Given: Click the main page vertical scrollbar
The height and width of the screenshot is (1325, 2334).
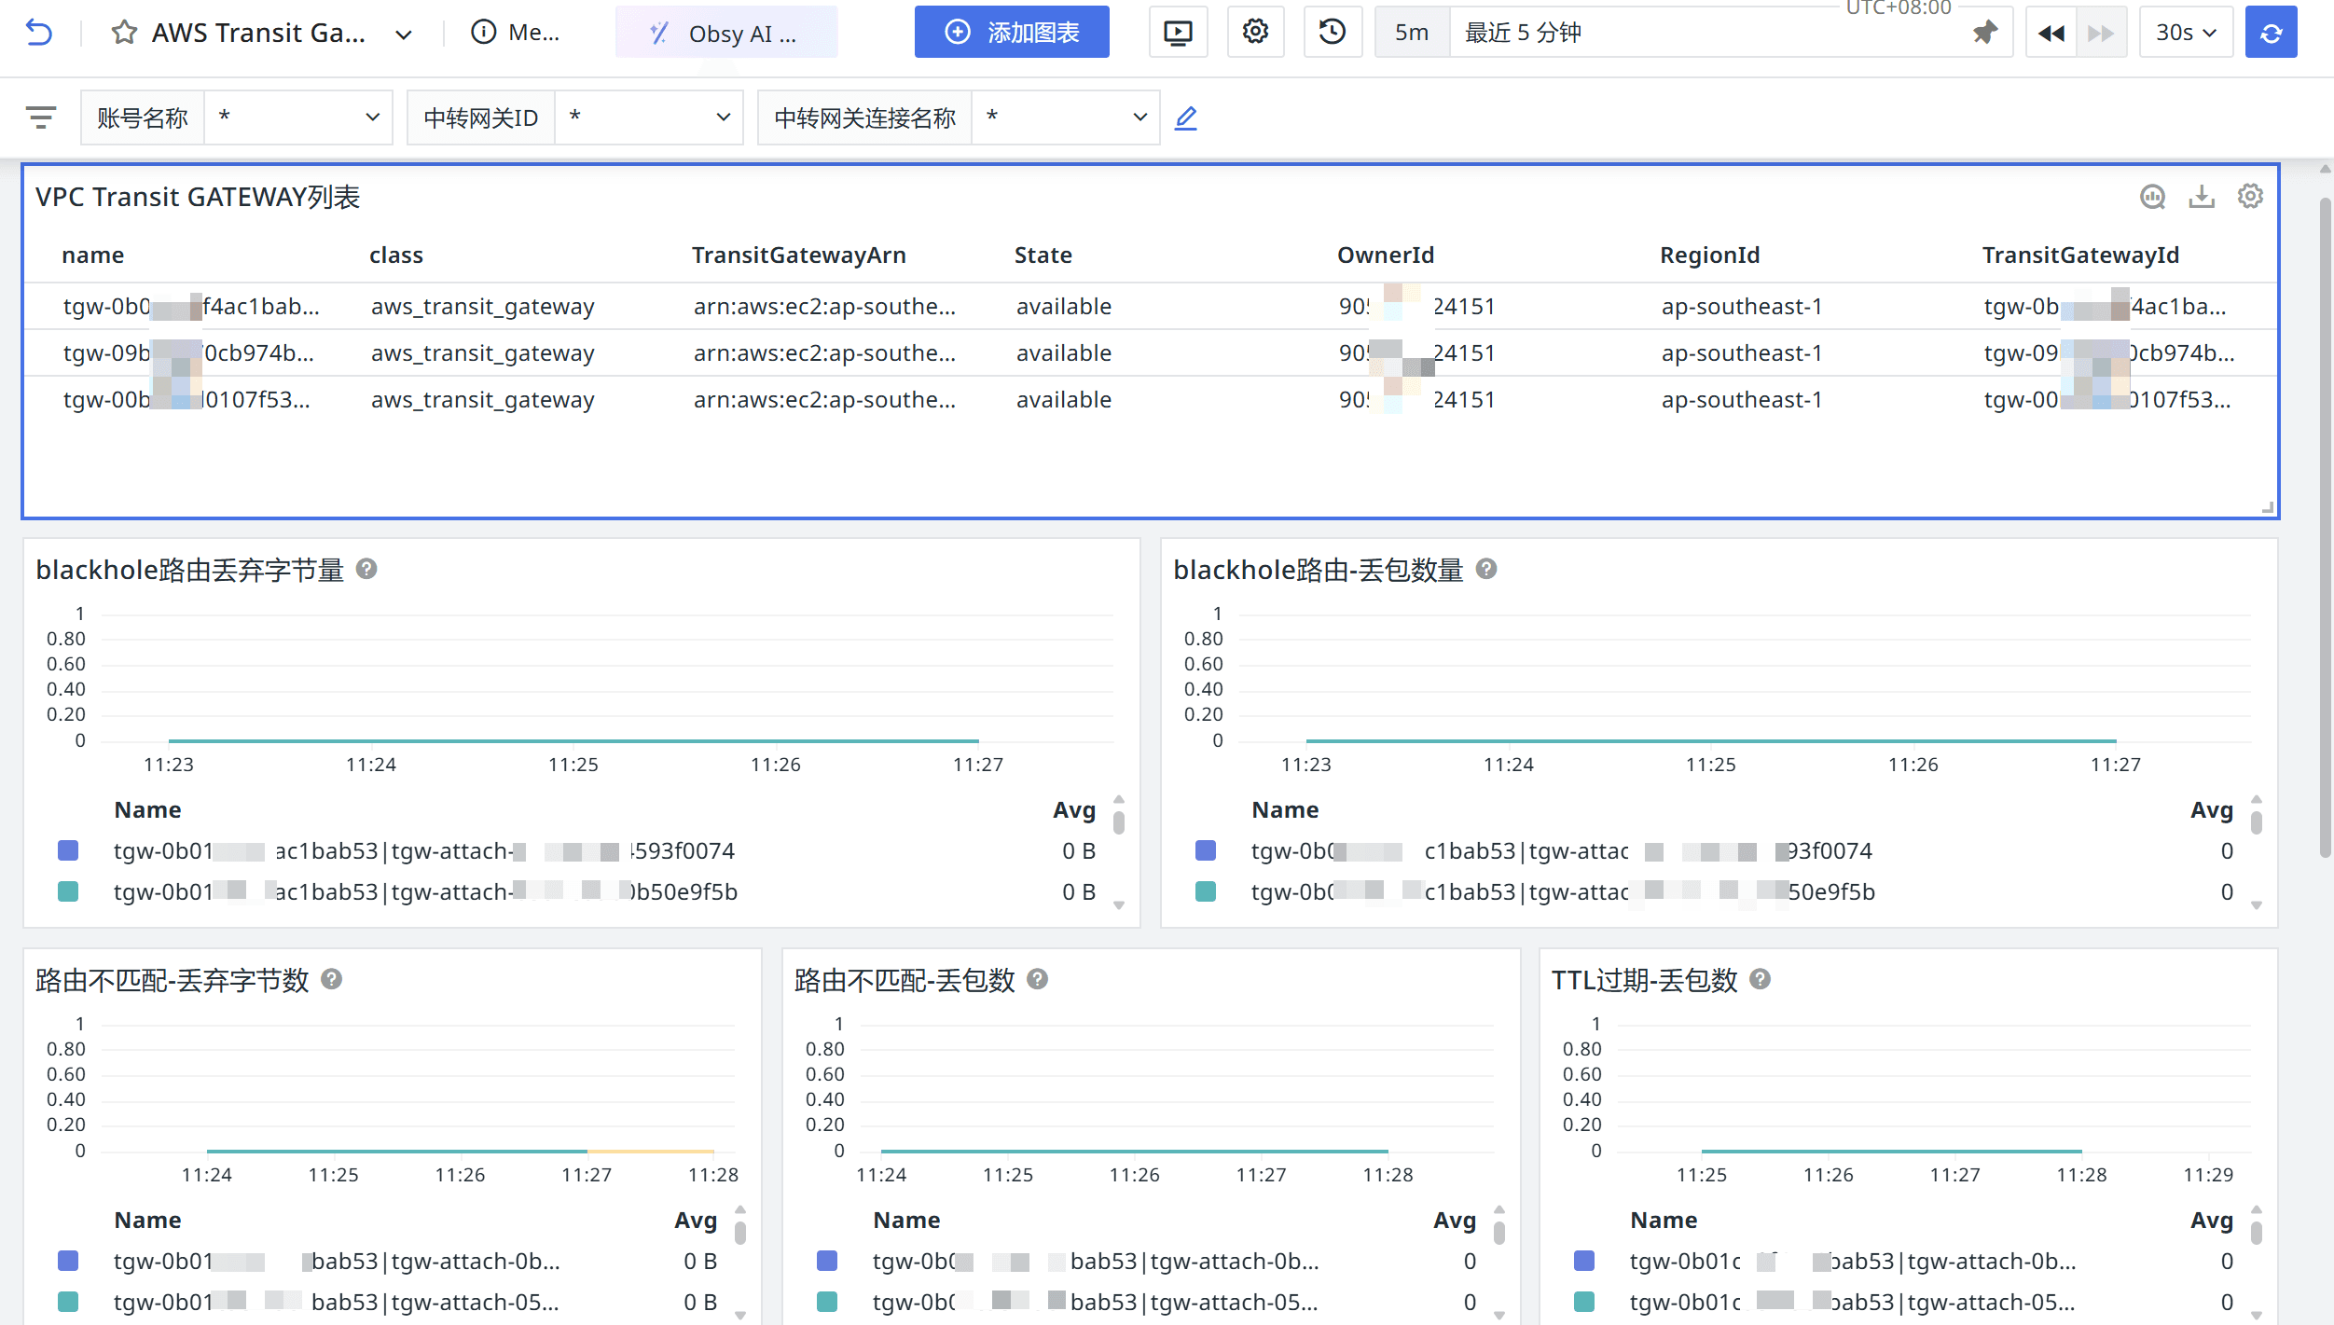Looking at the screenshot, I should [2325, 527].
